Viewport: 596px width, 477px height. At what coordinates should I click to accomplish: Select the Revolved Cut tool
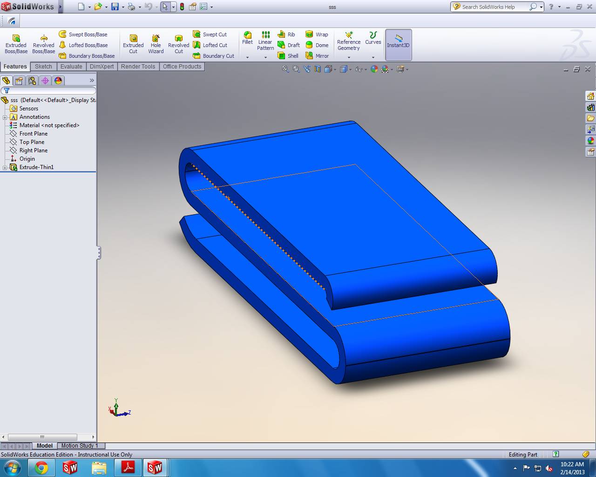179,44
